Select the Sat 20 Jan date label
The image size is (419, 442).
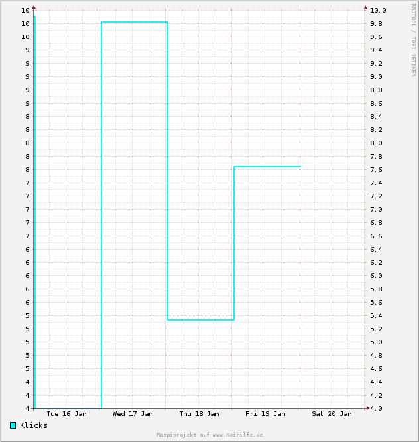331,413
